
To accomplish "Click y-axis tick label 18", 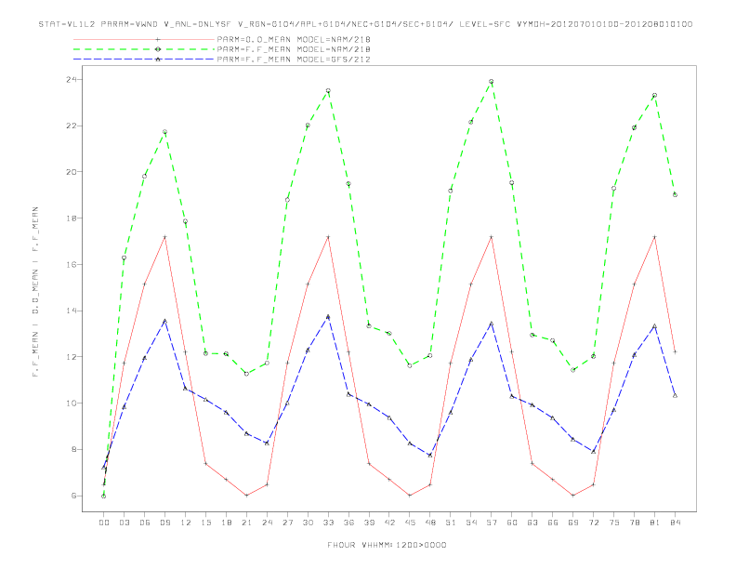I will (x=72, y=218).
